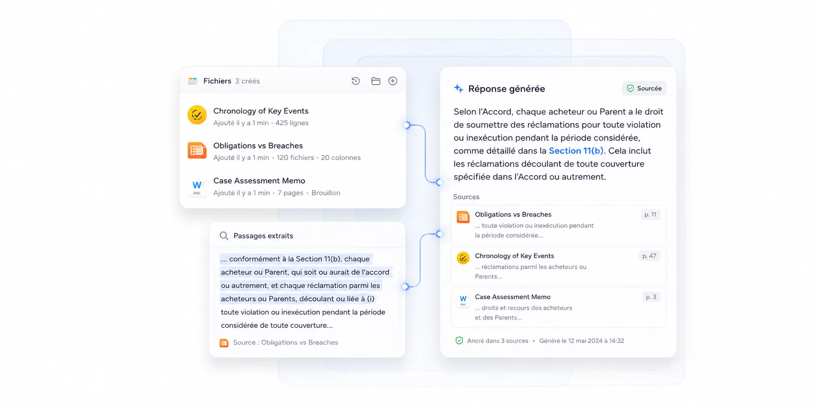This screenshot has width=818, height=409.
Task: Select the Obligations vs Breaches source card
Action: point(558,225)
